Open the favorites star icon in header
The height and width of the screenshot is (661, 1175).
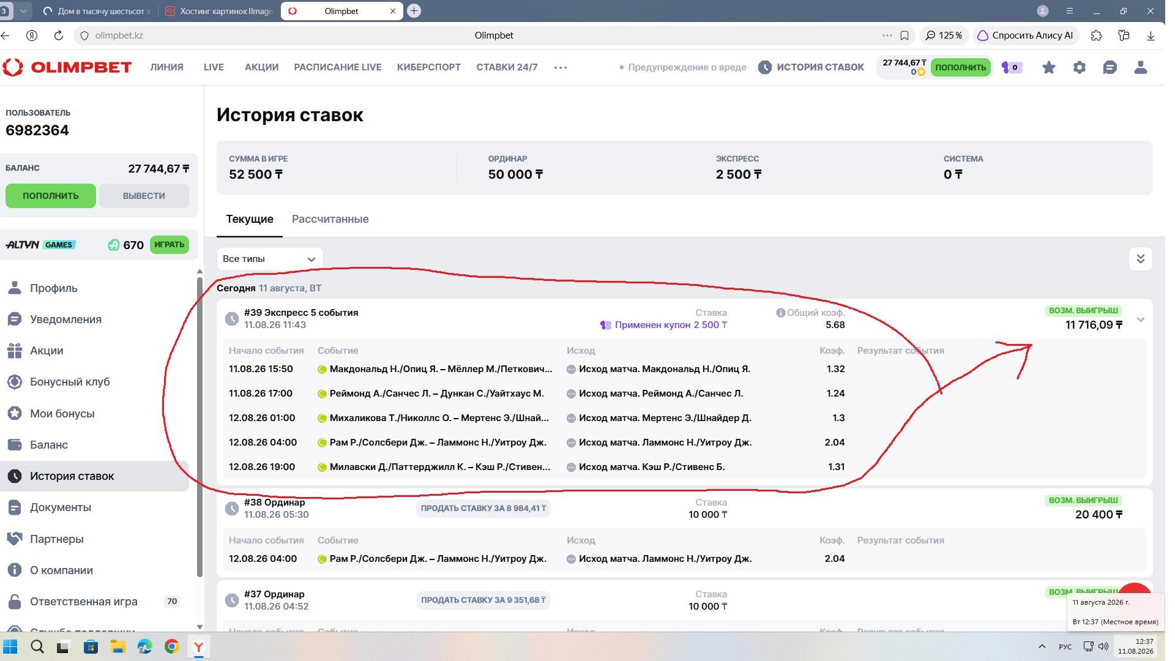(1049, 67)
